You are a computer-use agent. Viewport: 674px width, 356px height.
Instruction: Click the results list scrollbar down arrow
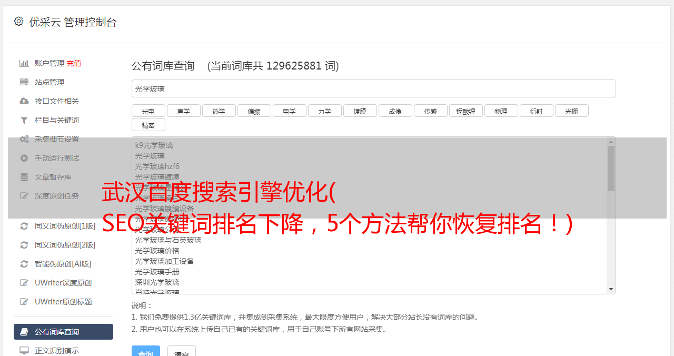click(x=611, y=289)
